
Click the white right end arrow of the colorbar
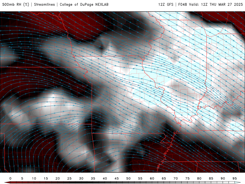[238, 182]
